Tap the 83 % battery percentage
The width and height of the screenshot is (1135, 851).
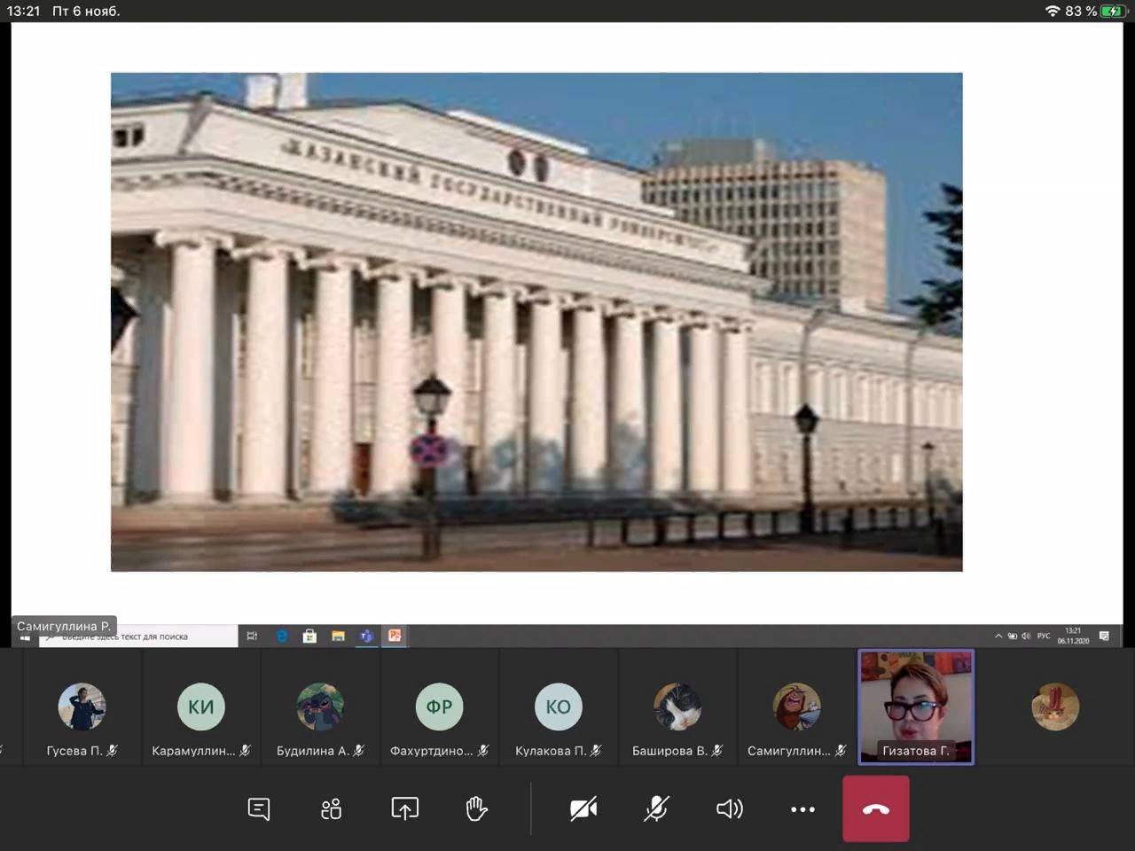tap(1081, 11)
